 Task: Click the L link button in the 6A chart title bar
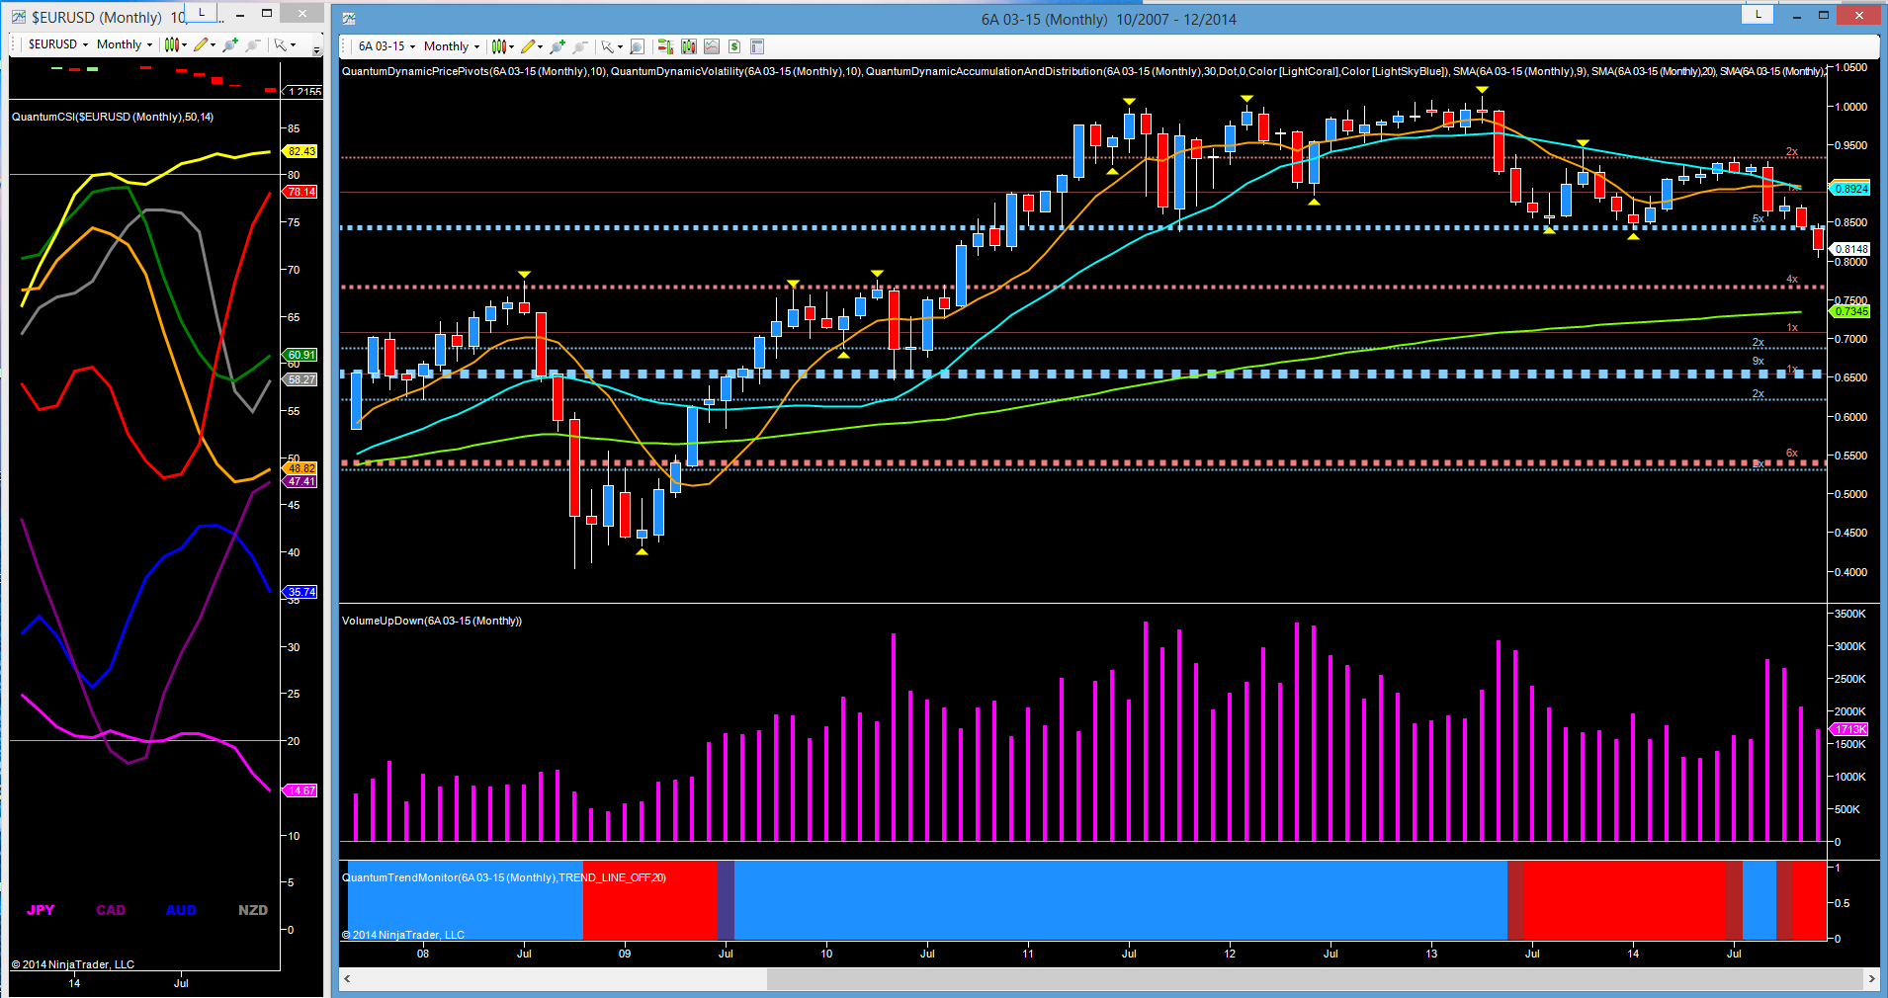click(1758, 14)
